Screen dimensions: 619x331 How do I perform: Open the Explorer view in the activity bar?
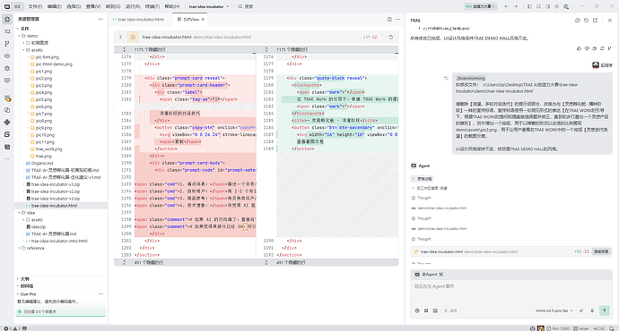(x=7, y=20)
